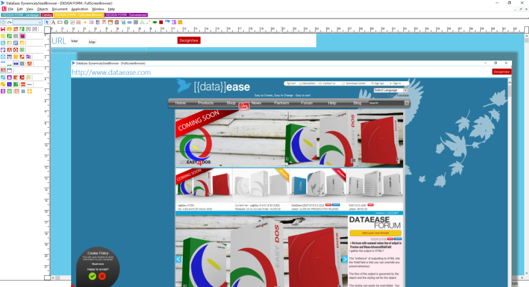
Task: Toggle the gray grid display icon
Action: click(15, 36)
